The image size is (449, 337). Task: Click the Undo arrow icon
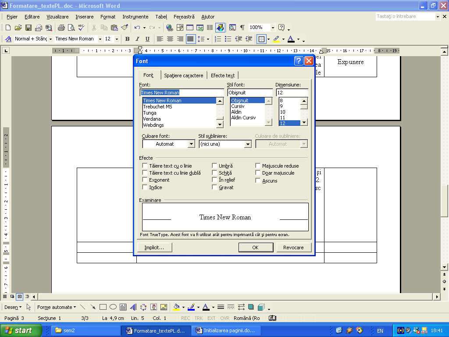tap(137, 28)
